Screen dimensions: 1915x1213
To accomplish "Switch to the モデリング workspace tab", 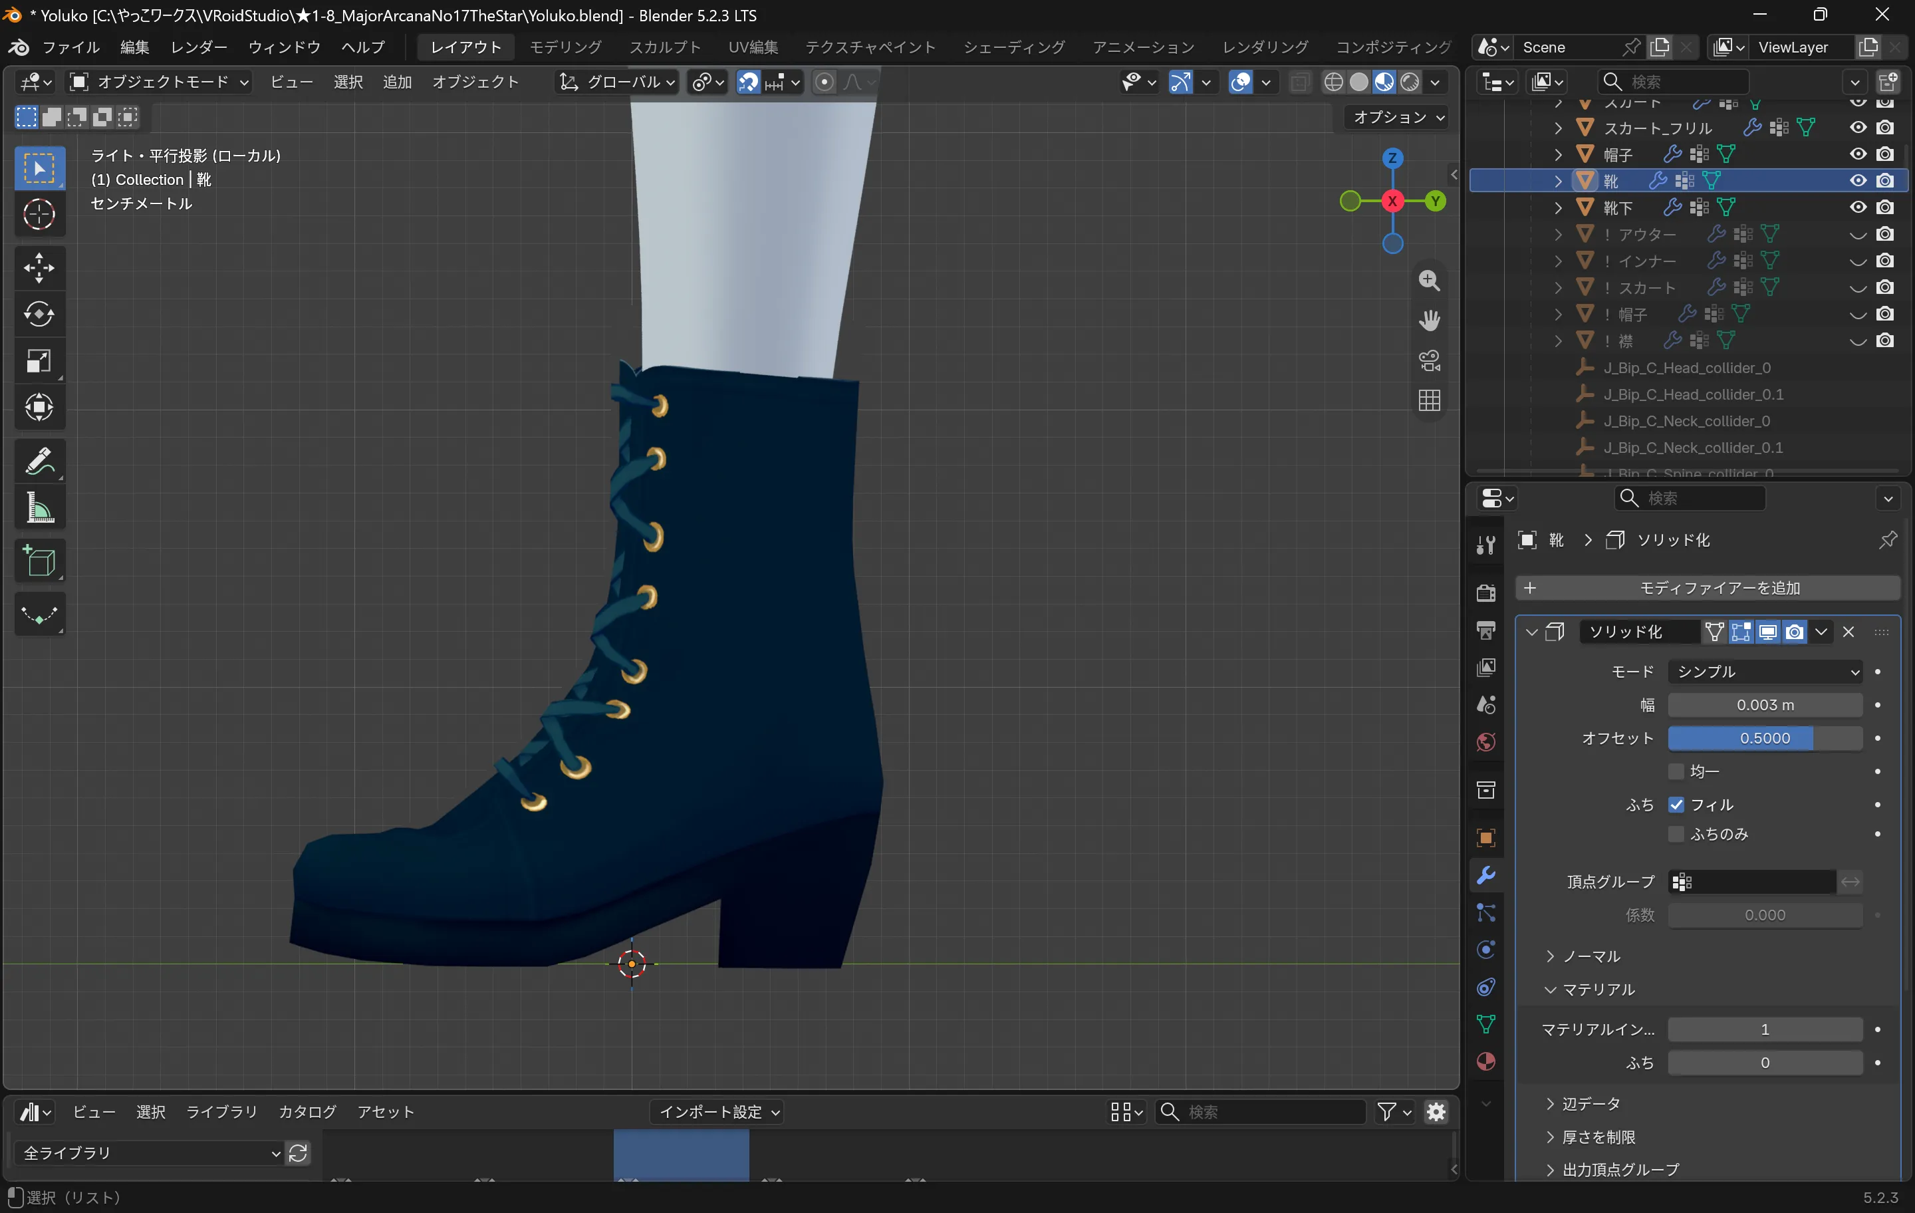I will coord(565,47).
